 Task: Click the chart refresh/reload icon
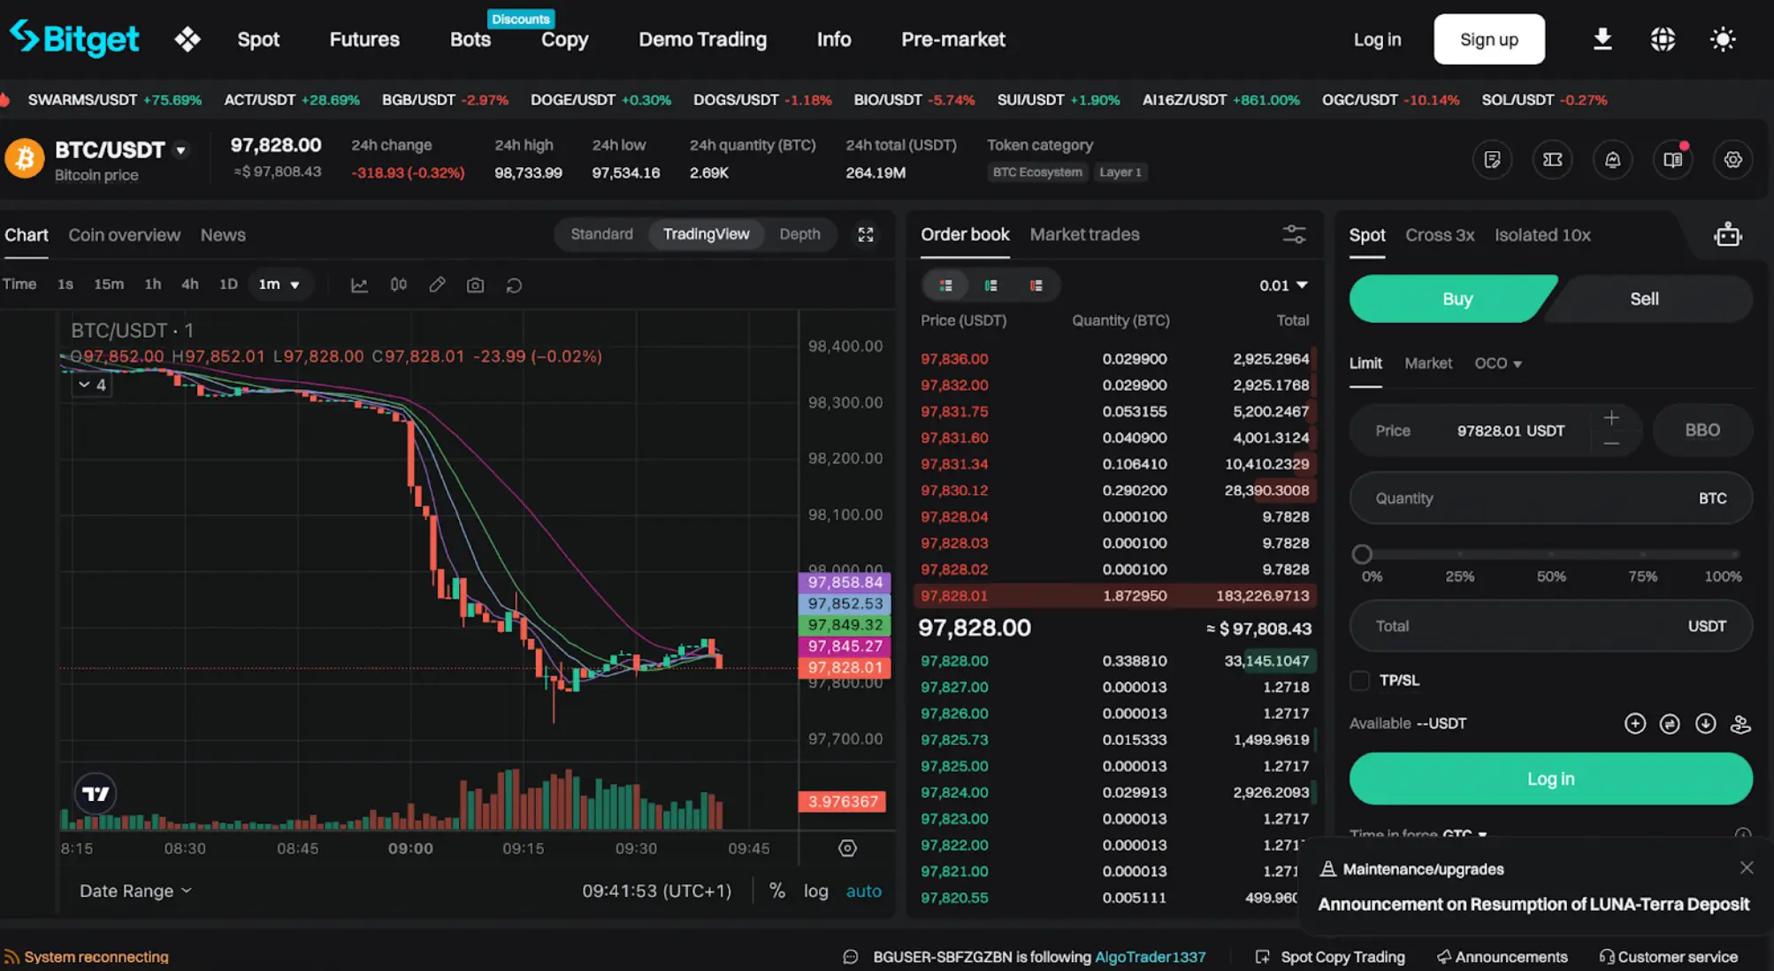(x=513, y=285)
